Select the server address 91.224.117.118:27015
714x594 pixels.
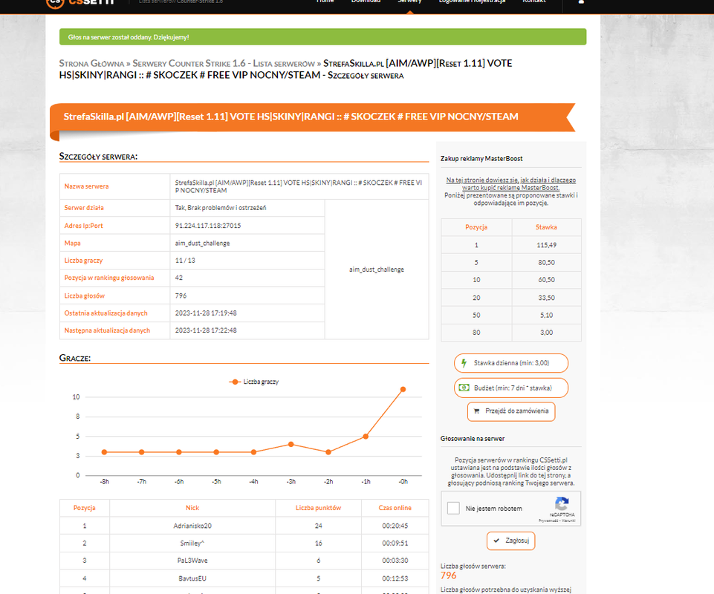[x=208, y=226]
